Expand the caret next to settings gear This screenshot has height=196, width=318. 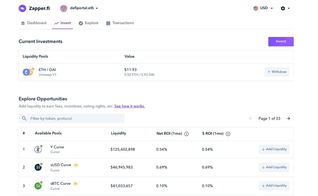tap(289, 8)
